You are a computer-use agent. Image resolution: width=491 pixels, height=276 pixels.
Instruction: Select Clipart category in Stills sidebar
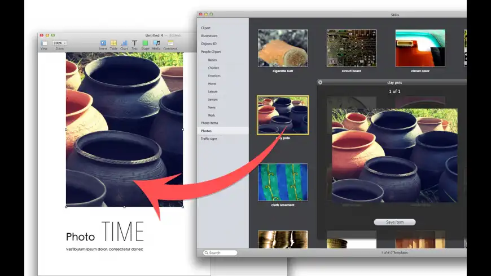(x=206, y=28)
